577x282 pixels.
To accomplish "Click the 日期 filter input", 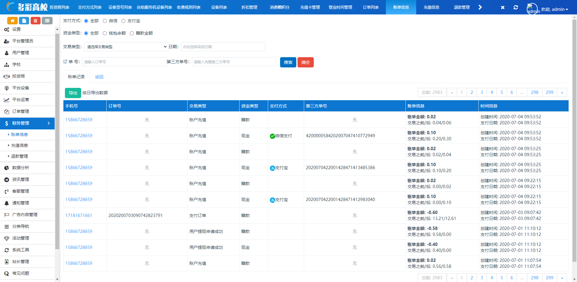I will [x=223, y=47].
